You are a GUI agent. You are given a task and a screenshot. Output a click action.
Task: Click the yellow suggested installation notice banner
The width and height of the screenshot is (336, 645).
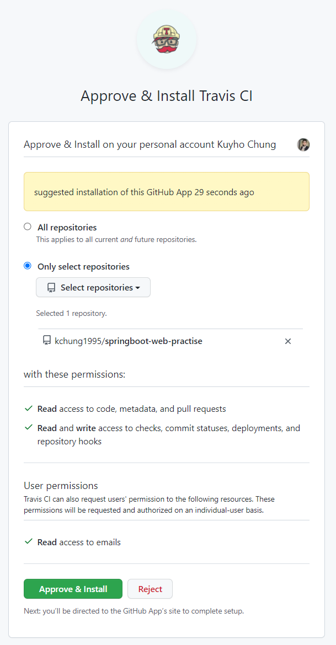(166, 192)
